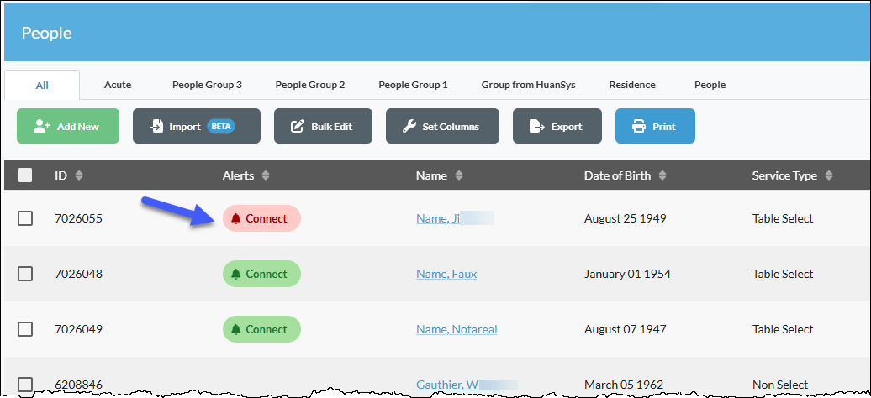The image size is (871, 398).
Task: Switch to the Residence tab
Action: pyautogui.click(x=632, y=85)
